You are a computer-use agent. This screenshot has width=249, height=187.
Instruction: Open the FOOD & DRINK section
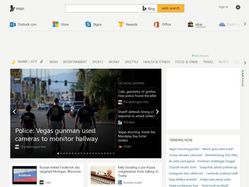187,62
